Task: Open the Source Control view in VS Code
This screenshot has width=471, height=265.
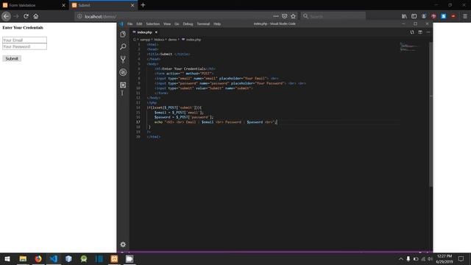Action: point(123,59)
